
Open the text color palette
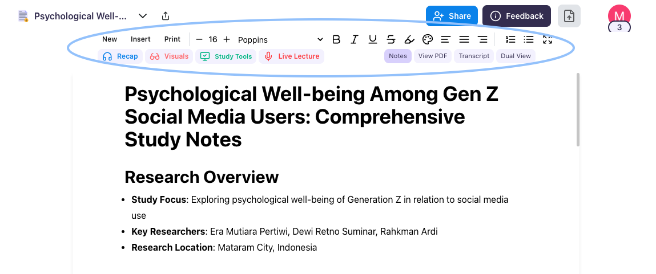pyautogui.click(x=427, y=40)
